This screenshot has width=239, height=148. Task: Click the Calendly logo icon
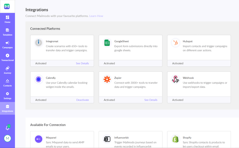[x=38, y=79]
